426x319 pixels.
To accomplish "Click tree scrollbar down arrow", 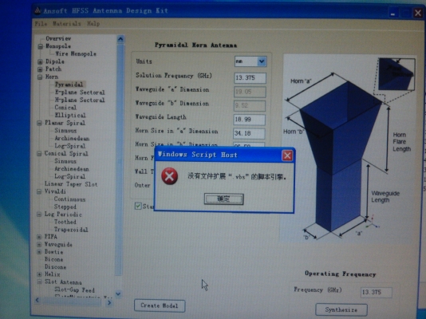I will click(x=118, y=293).
